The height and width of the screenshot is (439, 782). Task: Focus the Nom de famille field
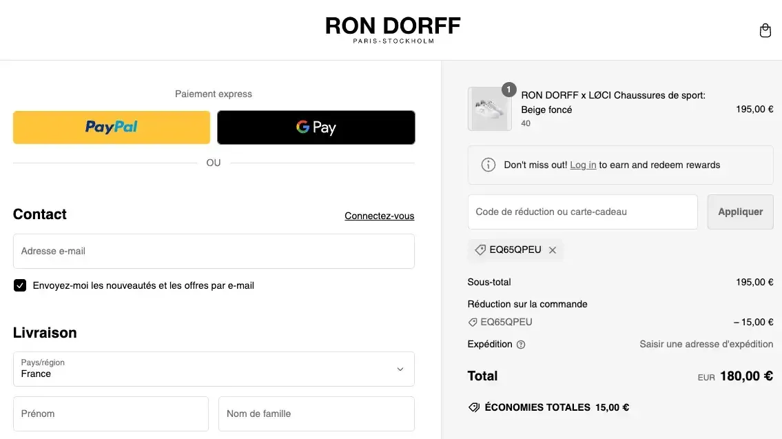316,414
